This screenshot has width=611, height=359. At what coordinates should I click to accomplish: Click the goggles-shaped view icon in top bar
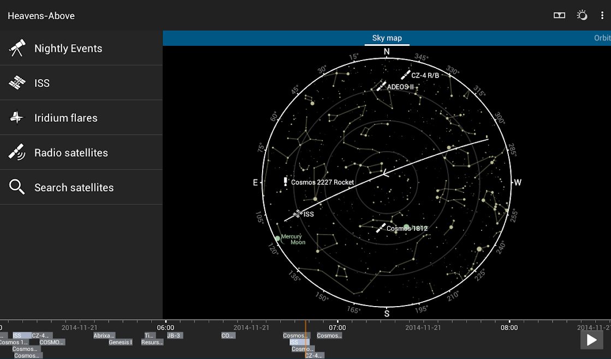[x=559, y=15]
